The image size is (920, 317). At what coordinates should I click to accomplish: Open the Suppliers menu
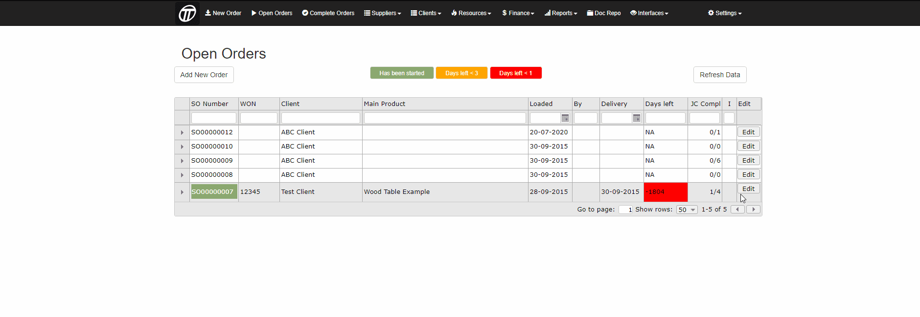(383, 13)
